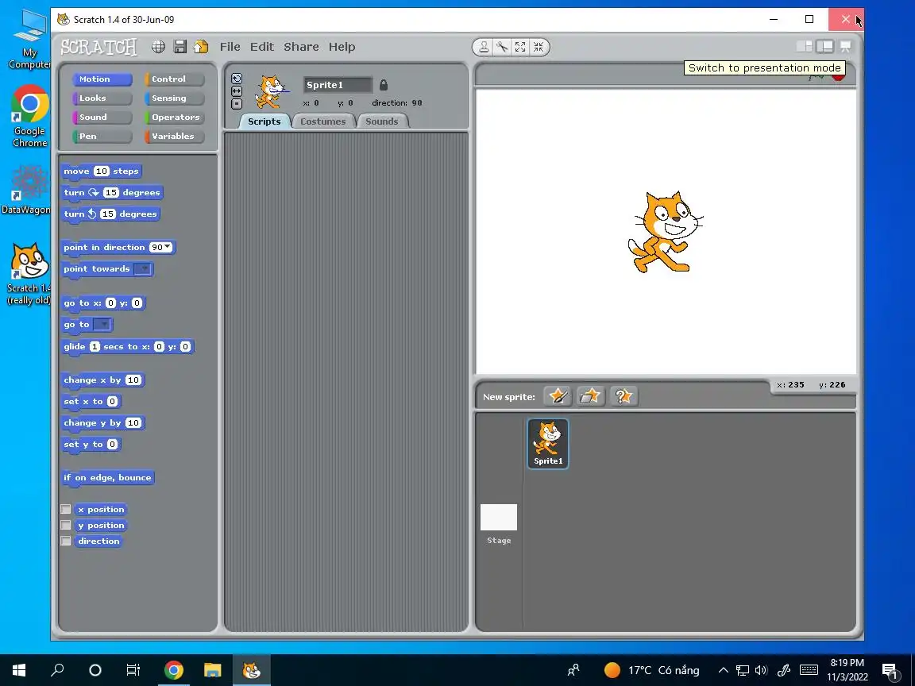Enable direction stage monitor checkbox
The image size is (915, 686).
click(66, 541)
